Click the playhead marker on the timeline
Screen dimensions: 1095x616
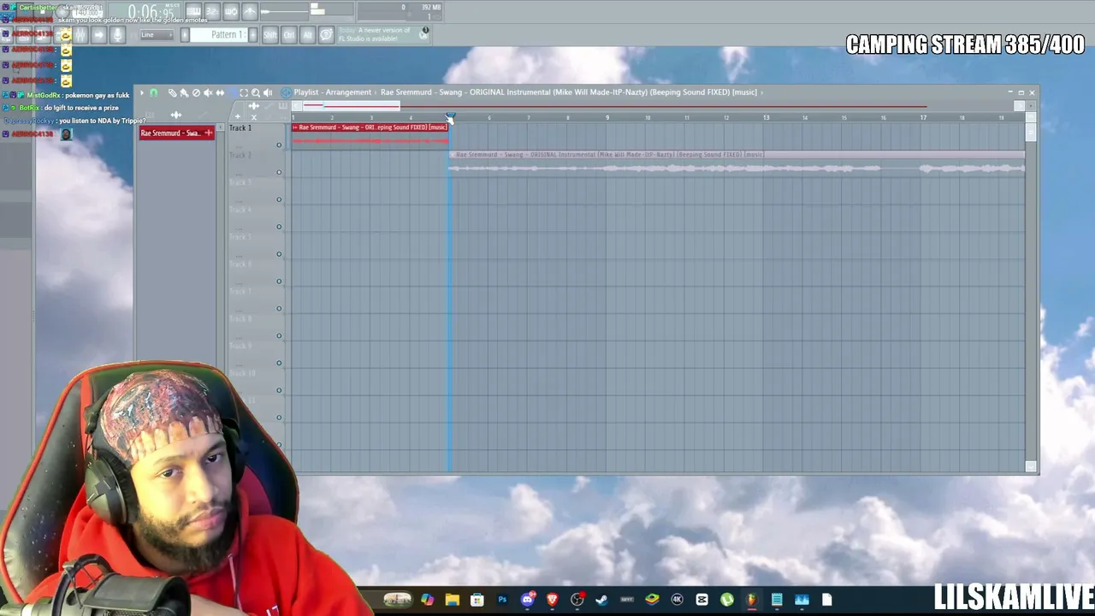(450, 117)
